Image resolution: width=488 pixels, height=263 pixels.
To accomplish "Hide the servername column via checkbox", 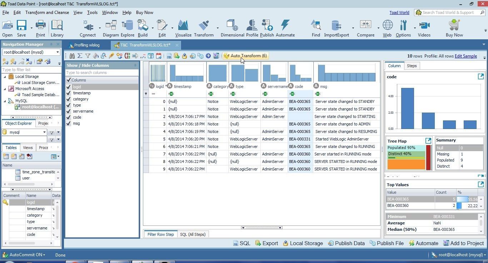I will [x=69, y=111].
